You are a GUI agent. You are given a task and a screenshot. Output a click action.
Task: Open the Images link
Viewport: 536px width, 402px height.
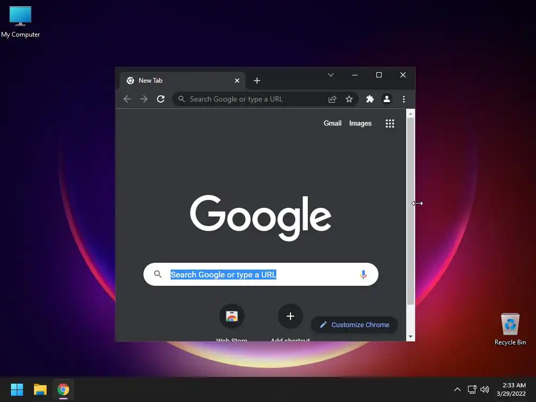360,124
